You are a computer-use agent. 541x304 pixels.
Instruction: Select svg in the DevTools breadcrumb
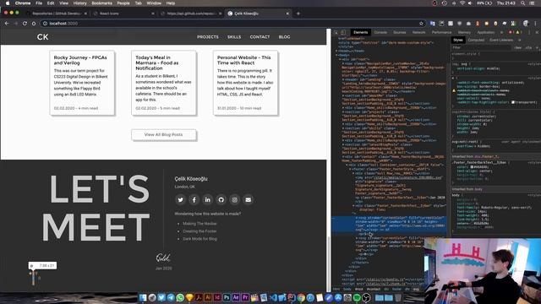416,289
